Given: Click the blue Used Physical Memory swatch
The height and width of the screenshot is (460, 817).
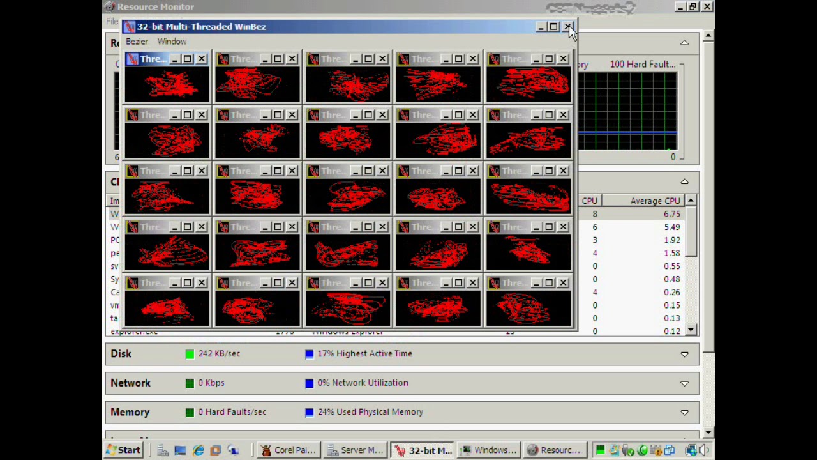Looking at the screenshot, I should pos(310,413).
